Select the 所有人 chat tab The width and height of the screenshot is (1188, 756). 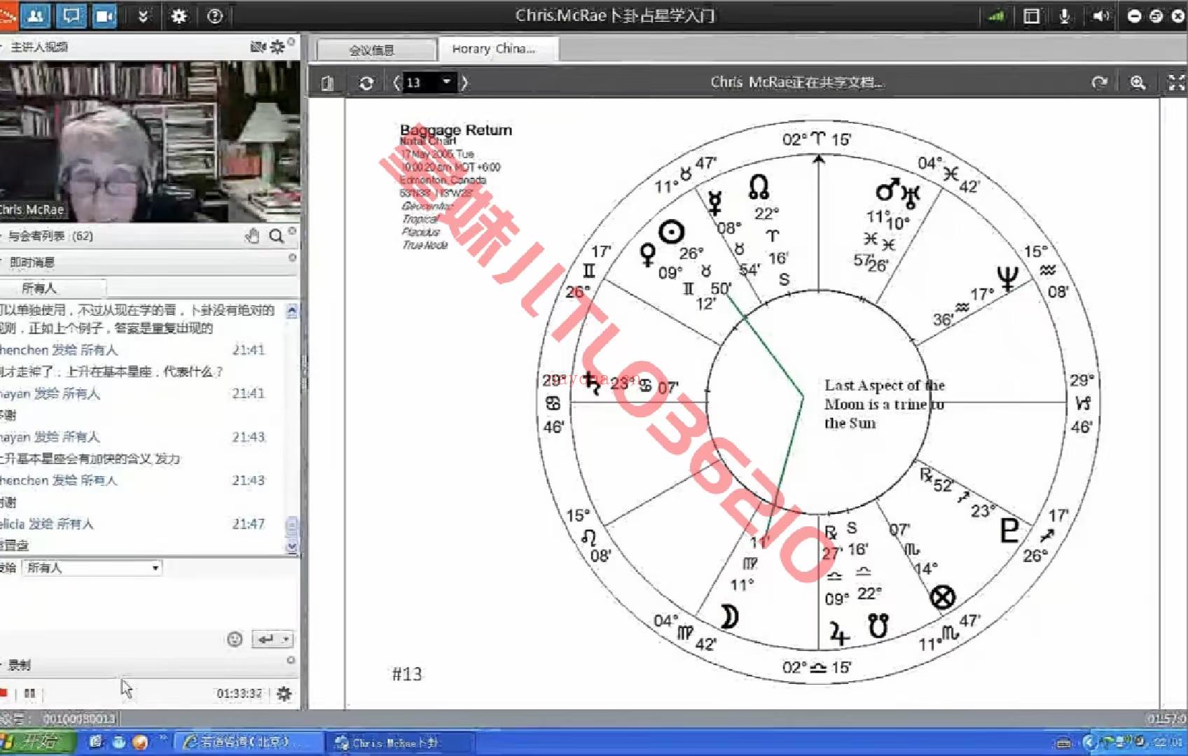tap(53, 288)
